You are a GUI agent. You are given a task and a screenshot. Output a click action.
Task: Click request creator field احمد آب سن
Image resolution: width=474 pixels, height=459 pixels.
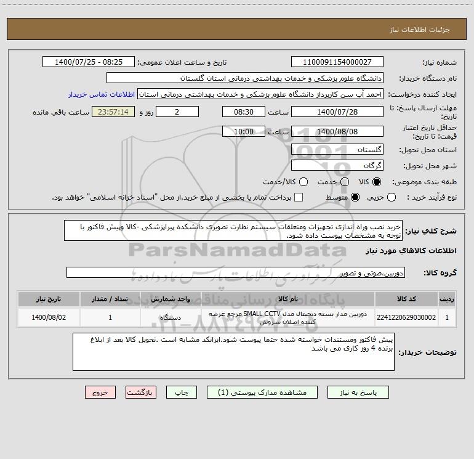pos(260,94)
